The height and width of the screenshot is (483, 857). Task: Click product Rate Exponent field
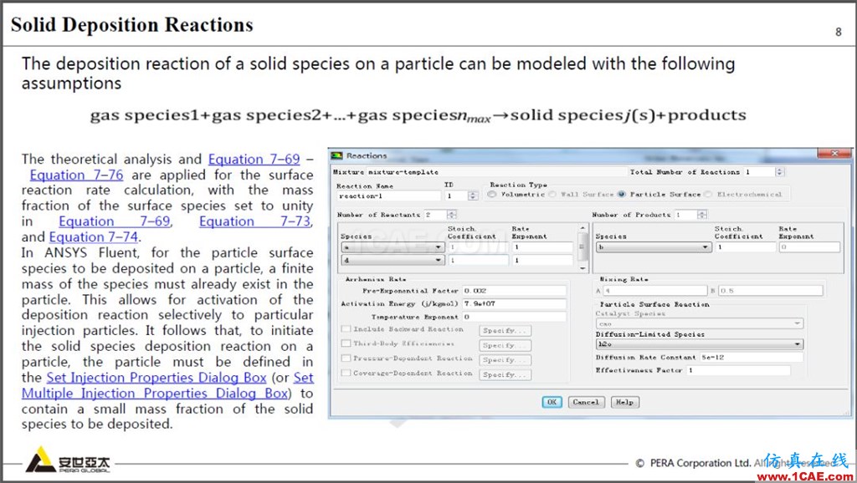pos(809,247)
